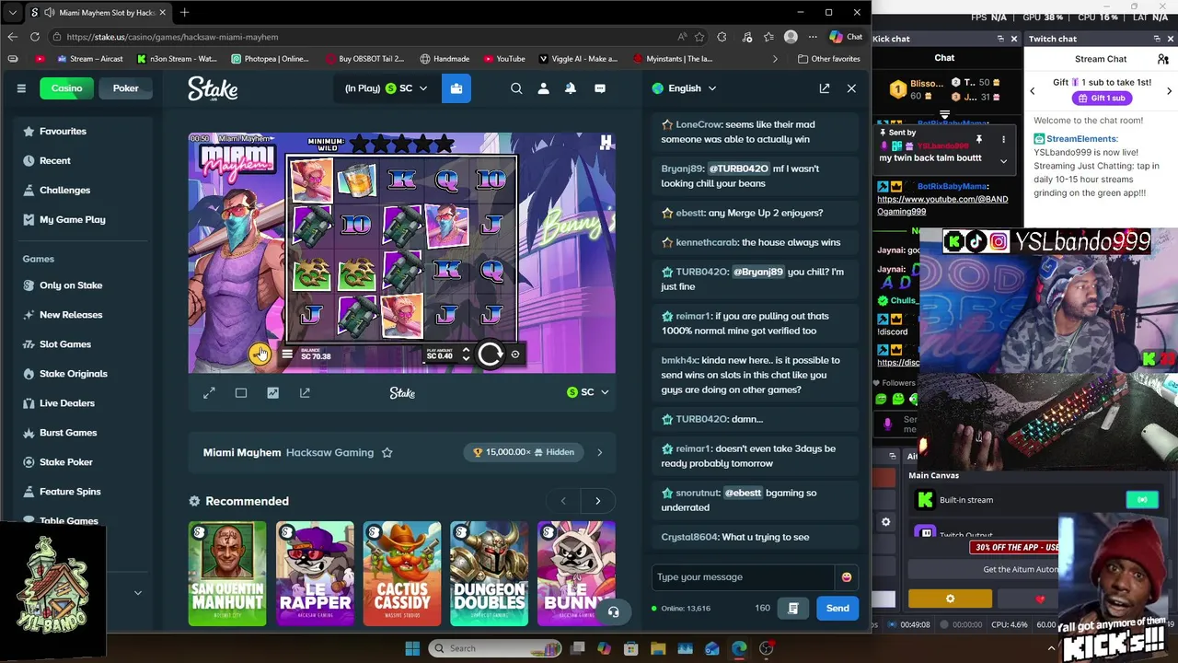The width and height of the screenshot is (1178, 663).
Task: Close the Stake chat panel
Action: point(851,88)
